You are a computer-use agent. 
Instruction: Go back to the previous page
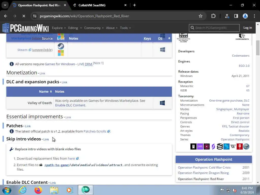pyautogui.click(x=6, y=16)
